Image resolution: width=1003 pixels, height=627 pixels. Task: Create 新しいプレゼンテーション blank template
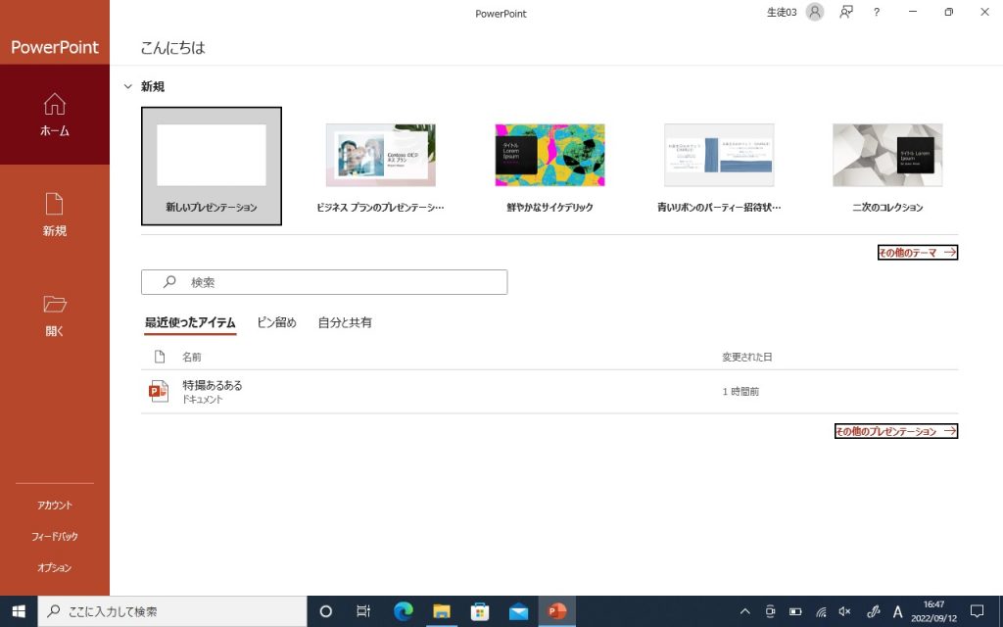212,167
